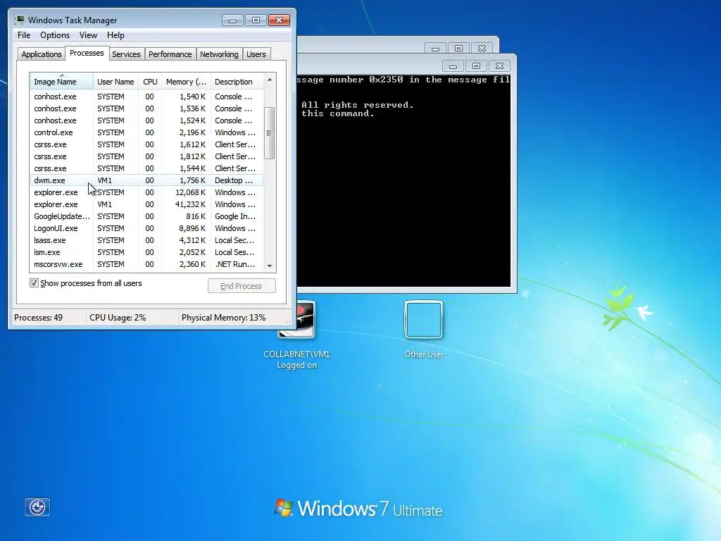Close the rear background window
The width and height of the screenshot is (721, 541).
(x=482, y=49)
